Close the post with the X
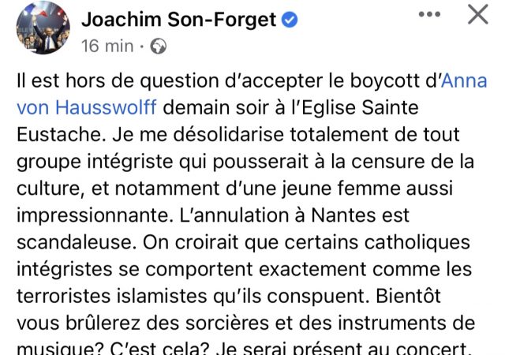The image size is (505, 355). pos(478,16)
